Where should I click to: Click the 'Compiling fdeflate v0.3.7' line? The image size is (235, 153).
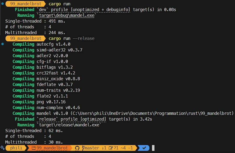43,84
